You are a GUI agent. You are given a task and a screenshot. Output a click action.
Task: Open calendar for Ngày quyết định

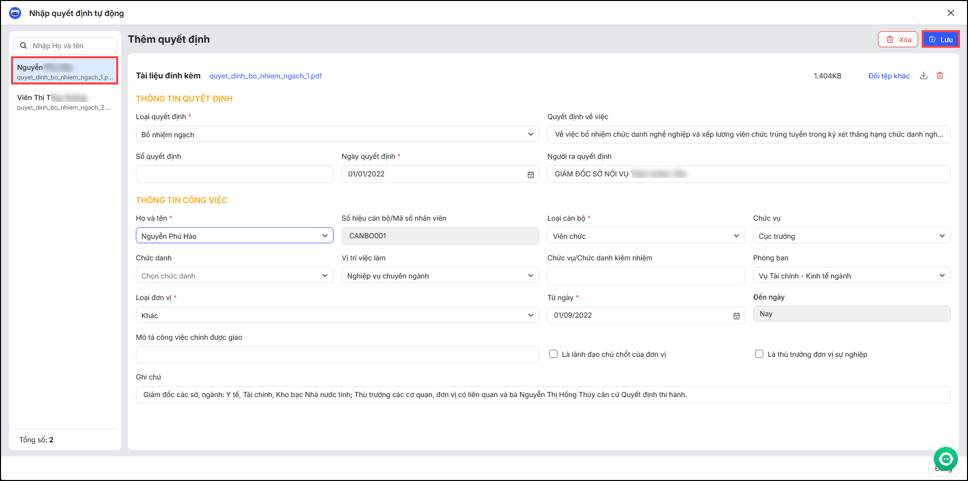coord(530,174)
